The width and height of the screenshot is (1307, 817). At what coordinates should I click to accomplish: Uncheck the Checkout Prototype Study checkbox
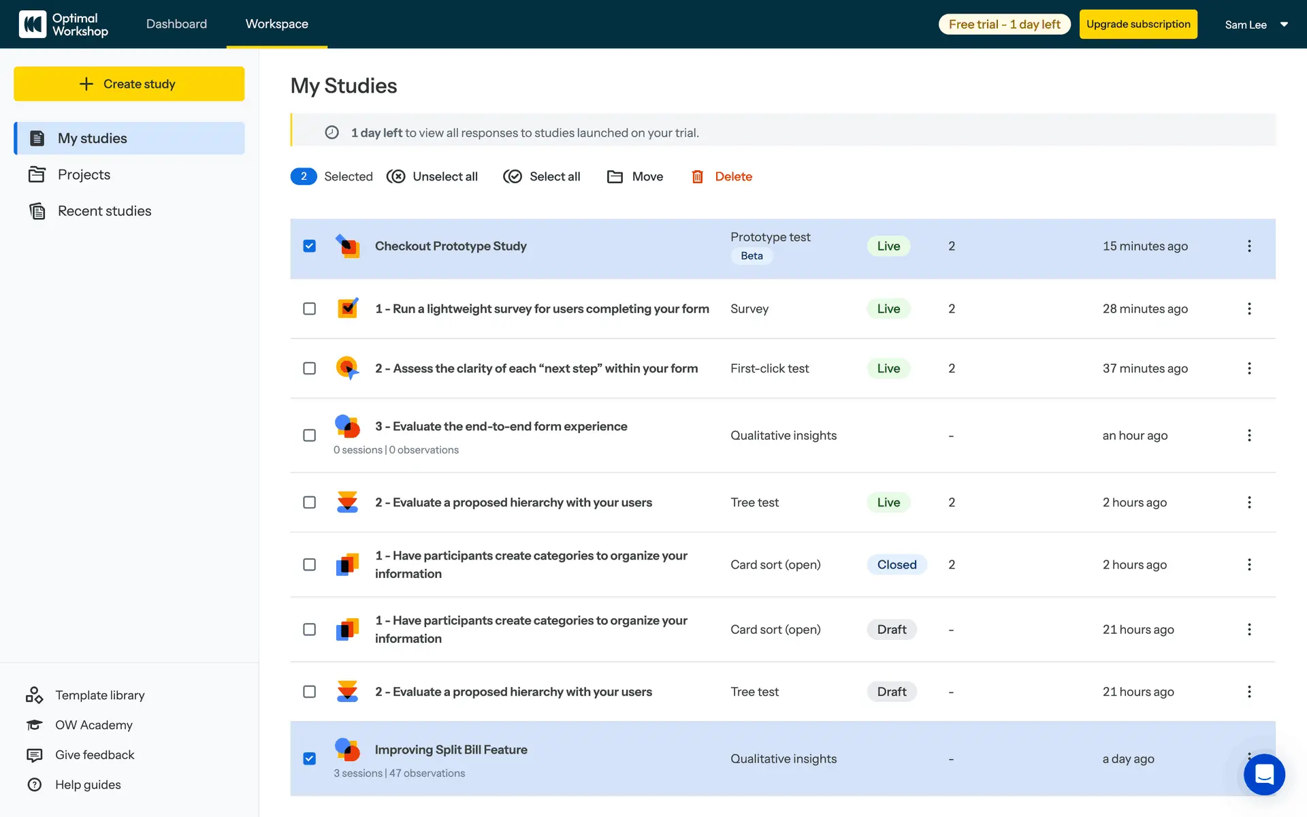[x=310, y=246]
